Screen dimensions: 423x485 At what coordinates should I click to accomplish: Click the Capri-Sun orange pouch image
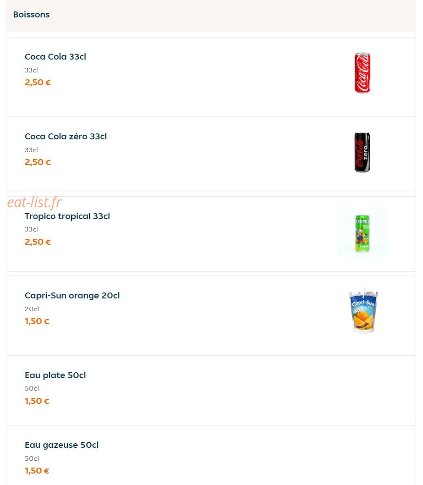(363, 311)
